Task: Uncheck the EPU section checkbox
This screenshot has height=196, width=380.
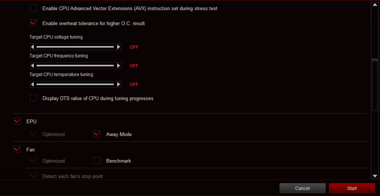Action: coord(17,121)
